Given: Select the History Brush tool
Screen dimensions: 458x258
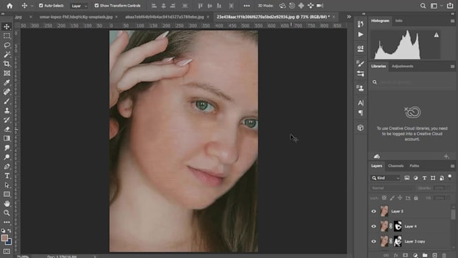Looking at the screenshot, I should click(7, 120).
